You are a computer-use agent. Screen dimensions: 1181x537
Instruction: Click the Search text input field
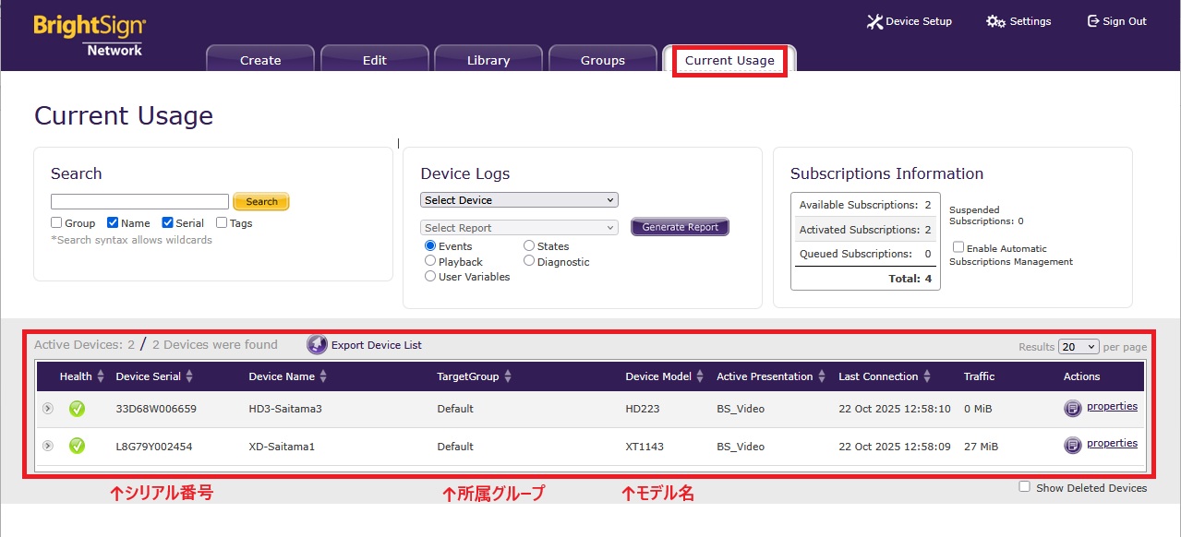point(139,201)
